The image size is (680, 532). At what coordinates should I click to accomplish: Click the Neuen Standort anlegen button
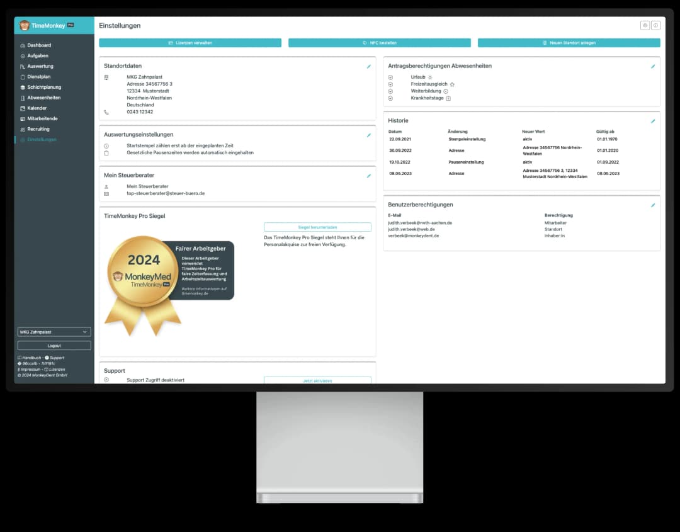point(569,43)
